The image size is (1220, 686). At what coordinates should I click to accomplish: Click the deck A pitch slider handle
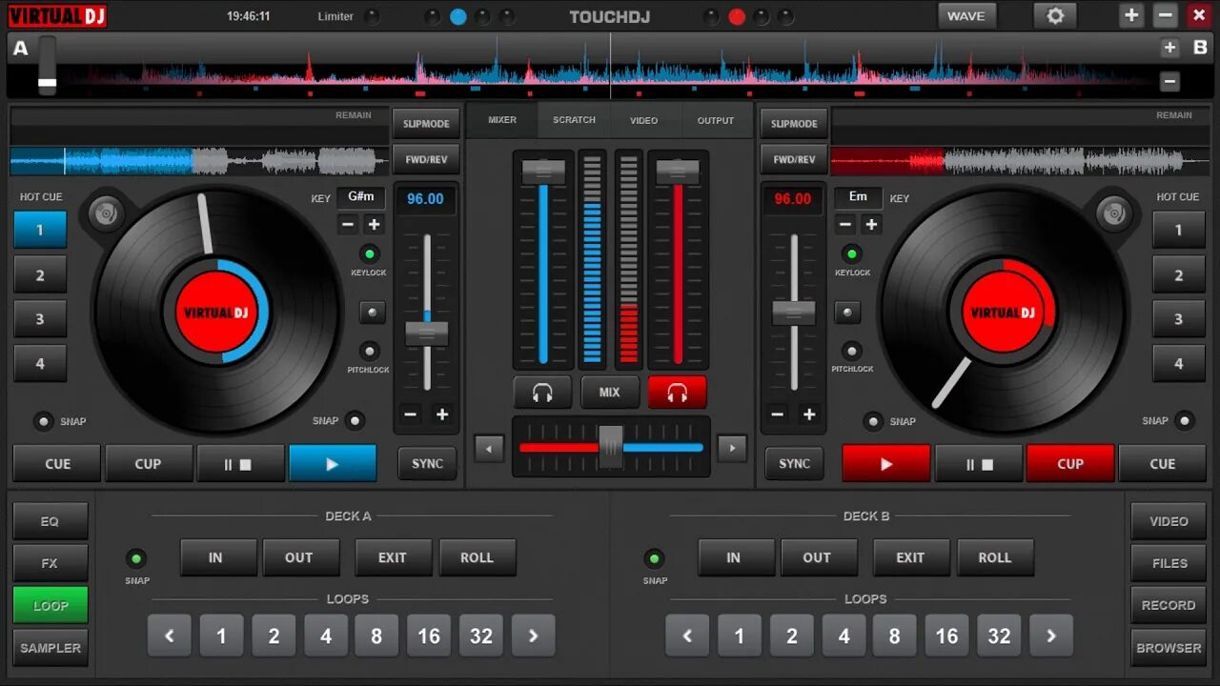click(426, 333)
